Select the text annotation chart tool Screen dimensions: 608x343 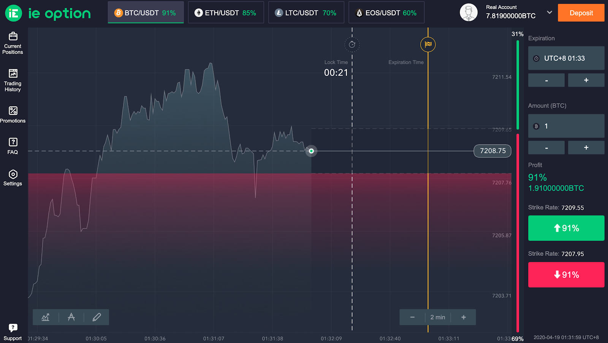71,317
